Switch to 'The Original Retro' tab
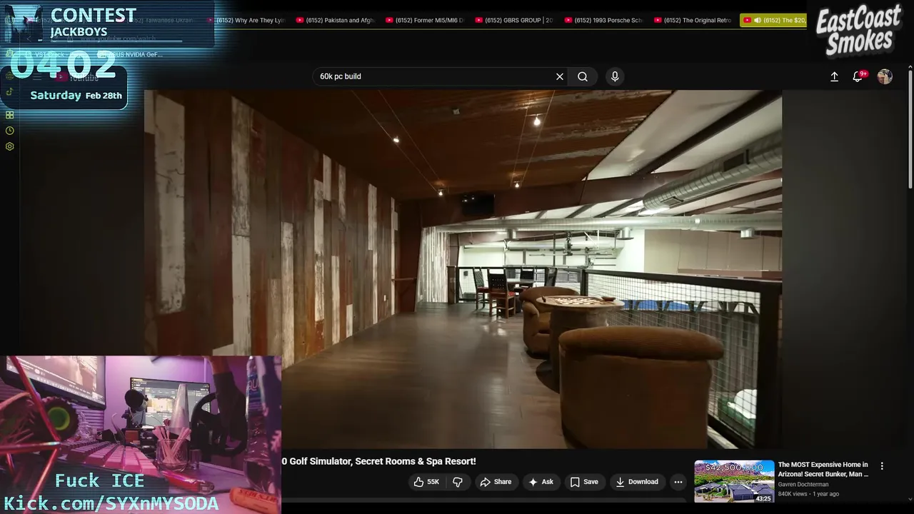 pyautogui.click(x=694, y=20)
